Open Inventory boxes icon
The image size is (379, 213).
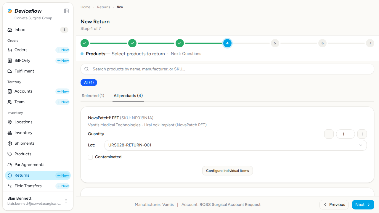coord(10,133)
